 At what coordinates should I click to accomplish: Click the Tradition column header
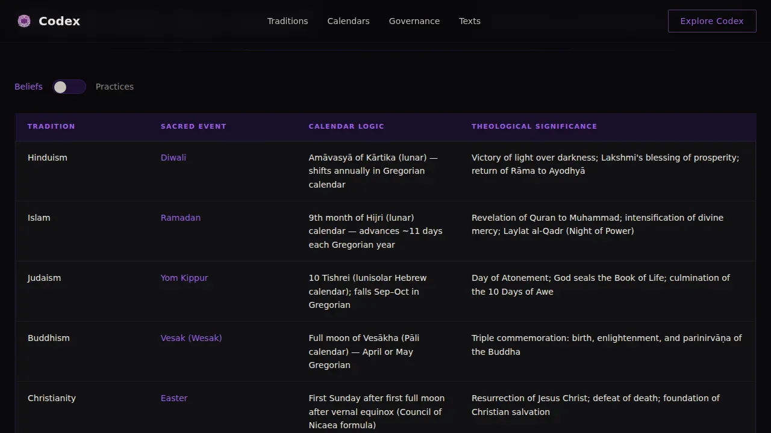click(x=51, y=126)
